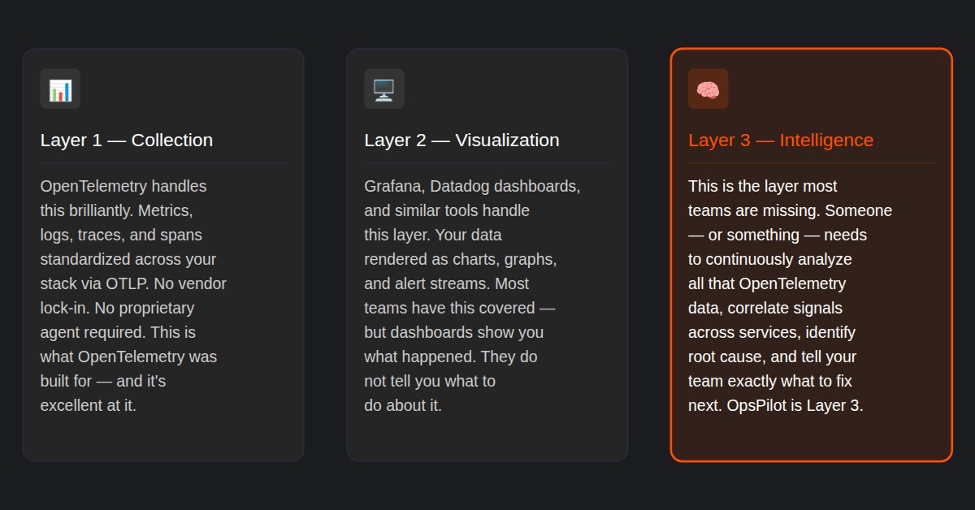Click the text "next. OpsPilot is Layer 3."
The height and width of the screenshot is (510, 975).
tap(775, 405)
